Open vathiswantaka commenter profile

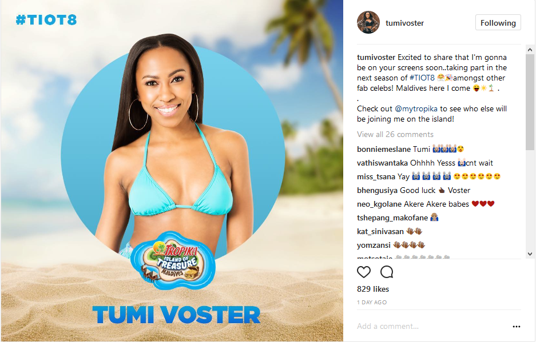(382, 163)
